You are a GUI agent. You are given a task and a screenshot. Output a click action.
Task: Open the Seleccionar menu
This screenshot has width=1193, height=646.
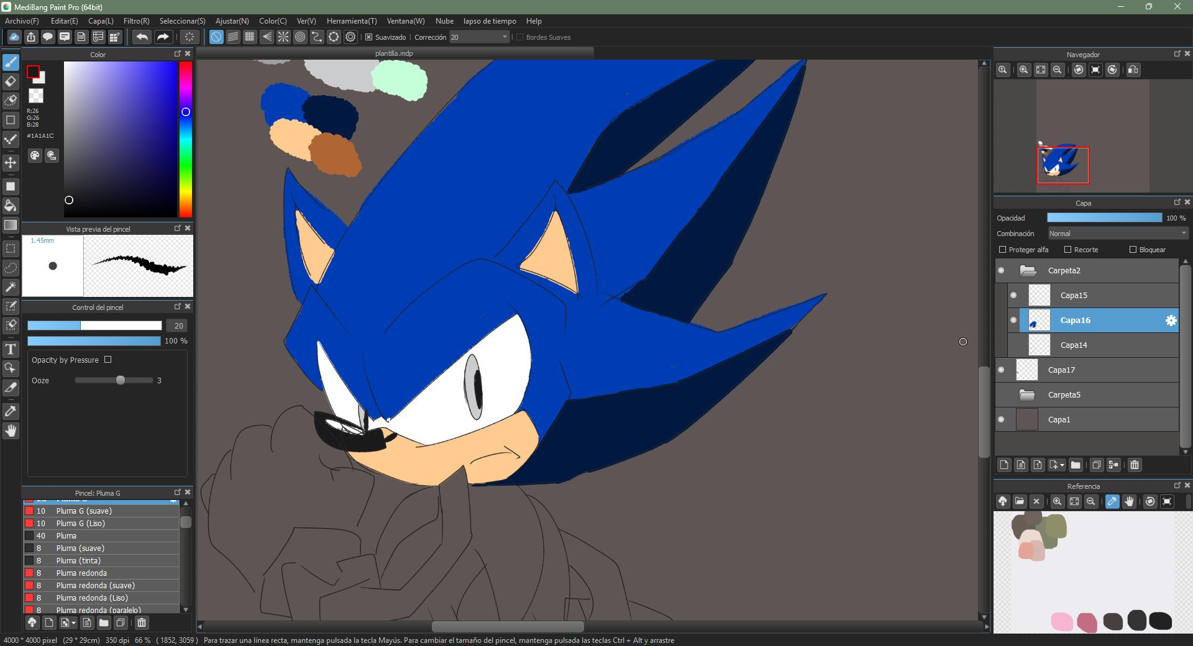(x=182, y=21)
